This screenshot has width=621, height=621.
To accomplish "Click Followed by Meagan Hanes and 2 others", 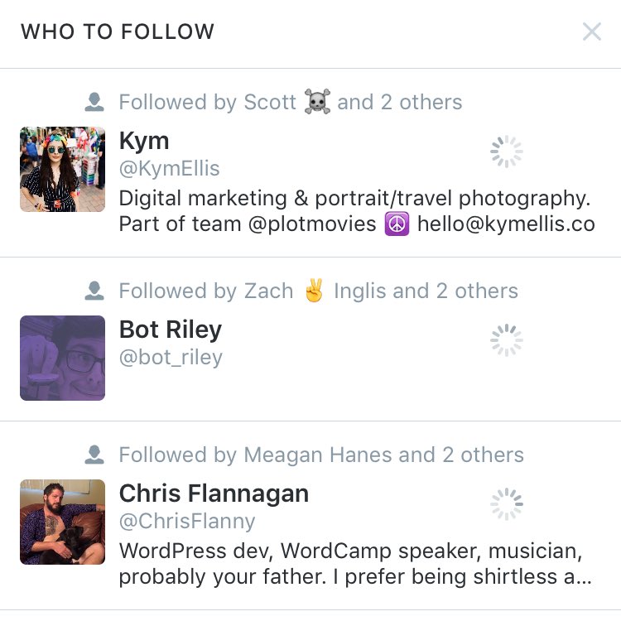I will tap(321, 455).
